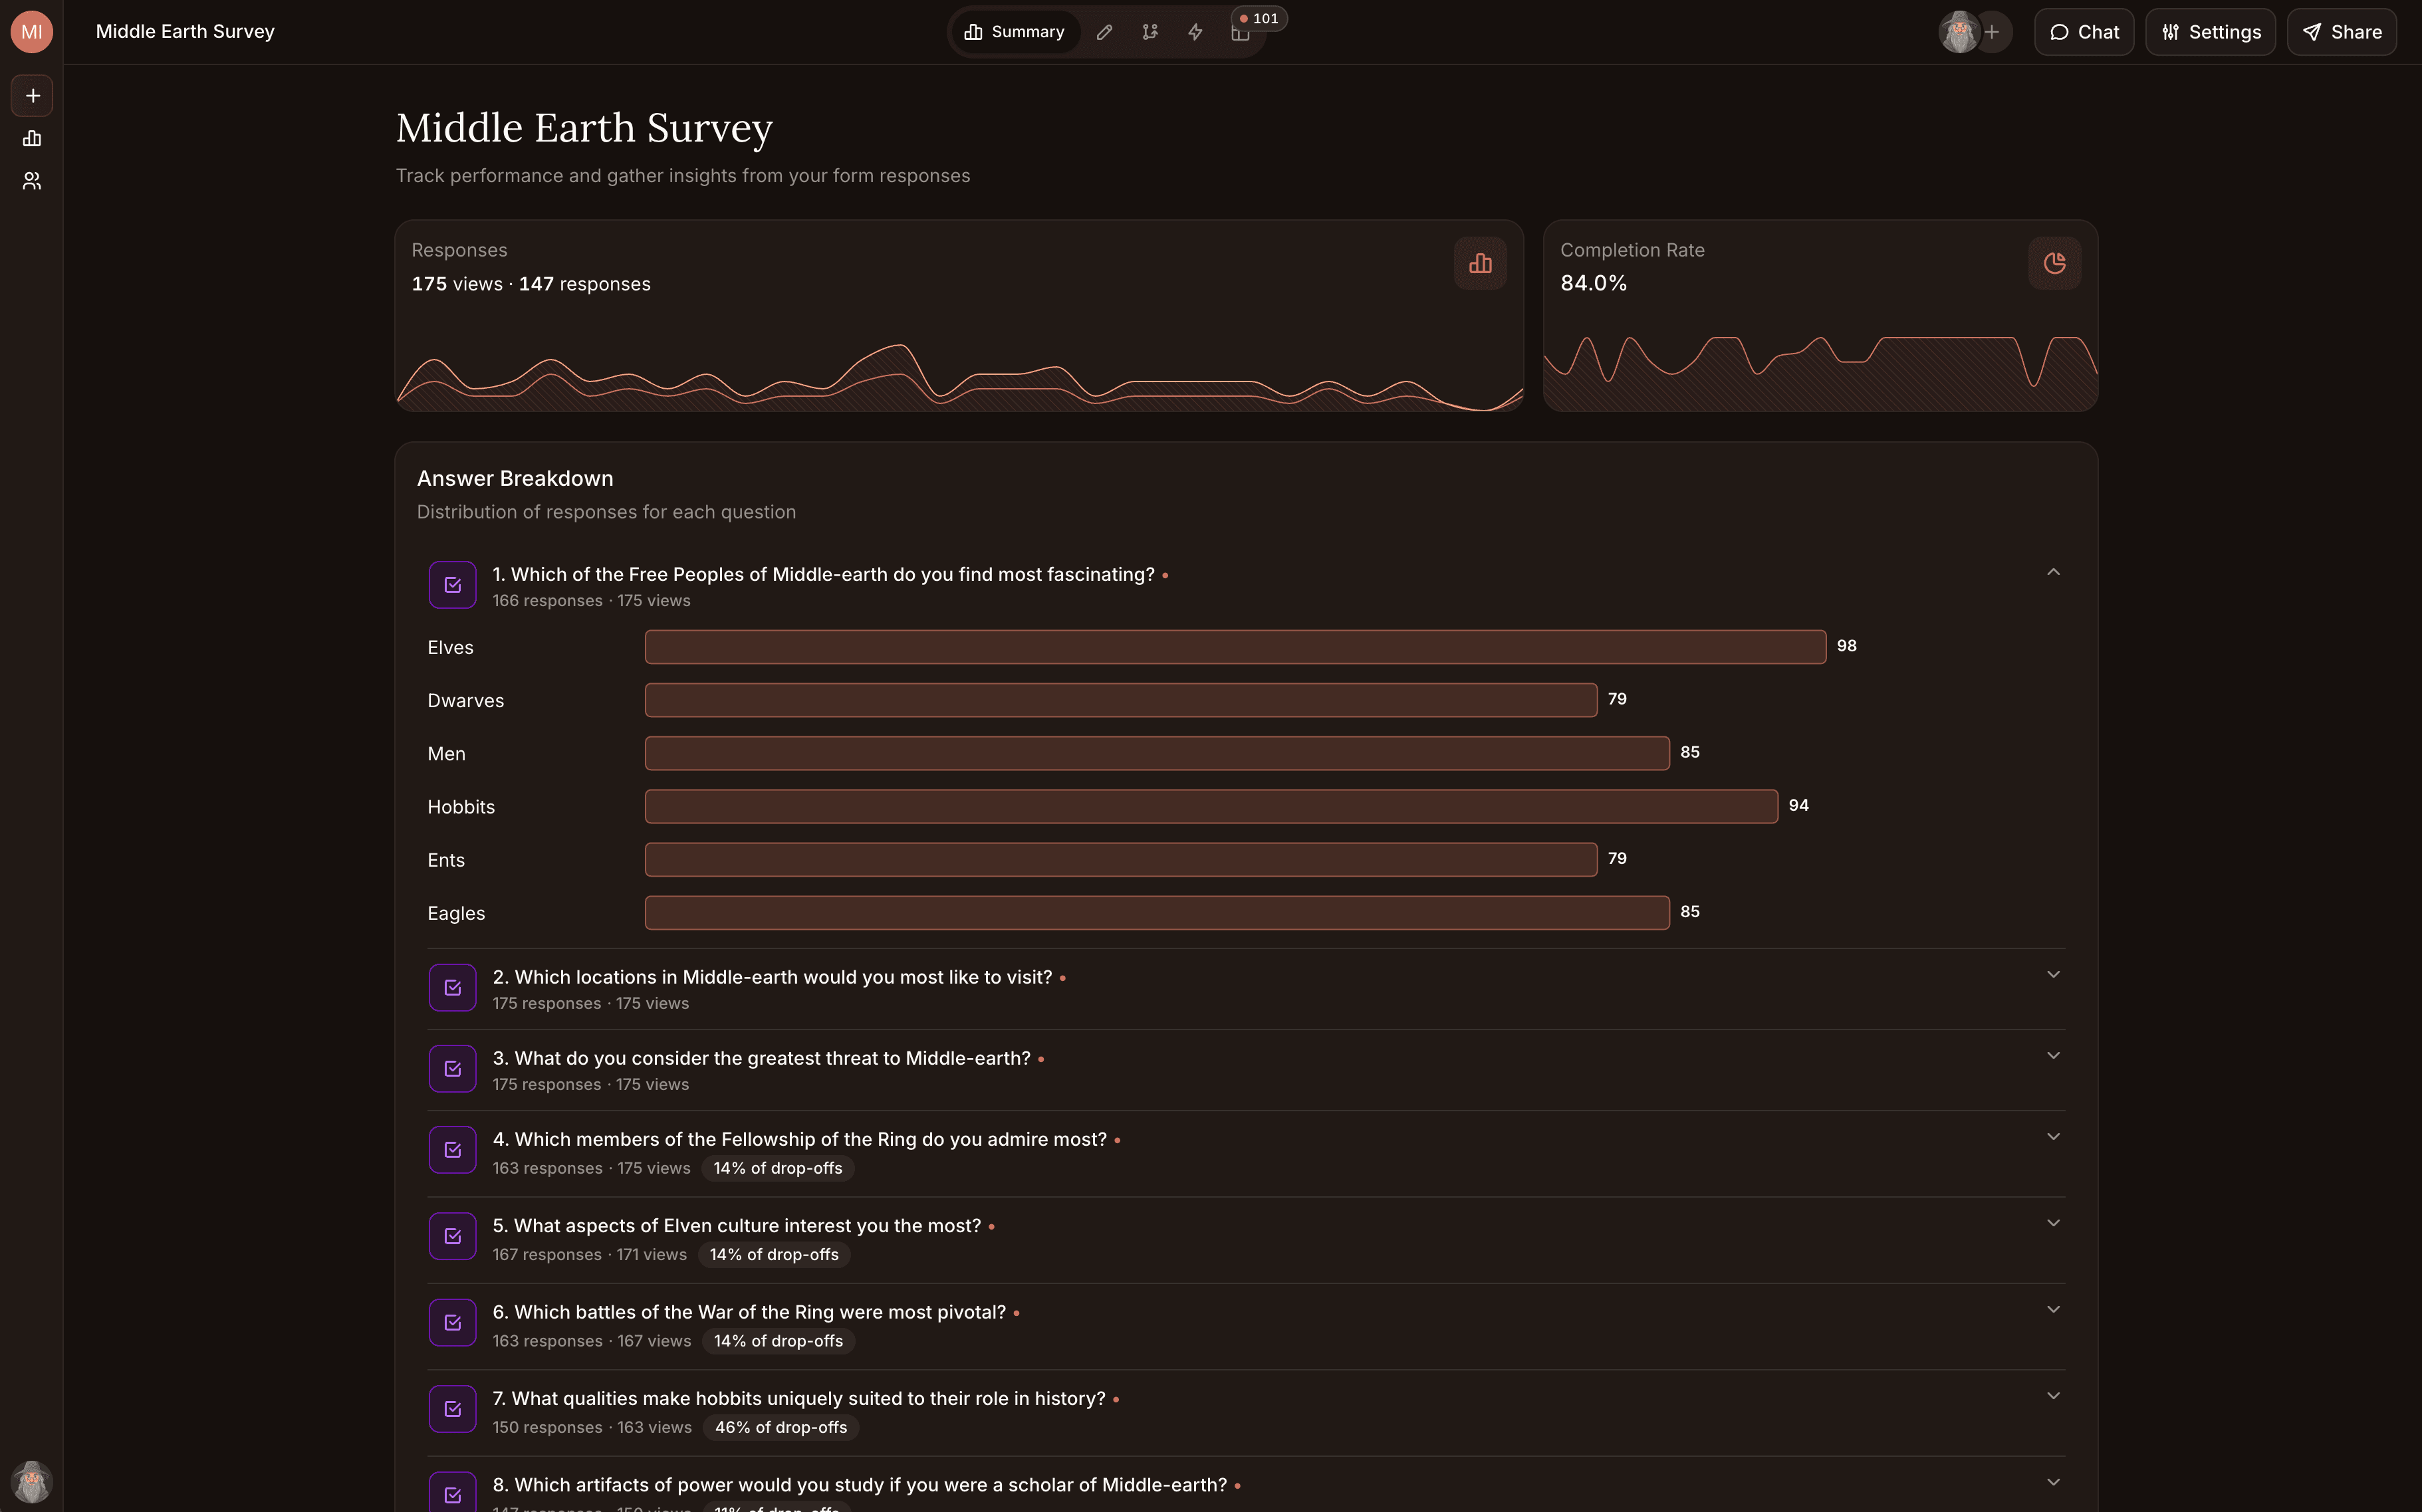The image size is (2422, 1512).
Task: Collapse question 1 Free Peoples breakdown
Action: (2053, 572)
